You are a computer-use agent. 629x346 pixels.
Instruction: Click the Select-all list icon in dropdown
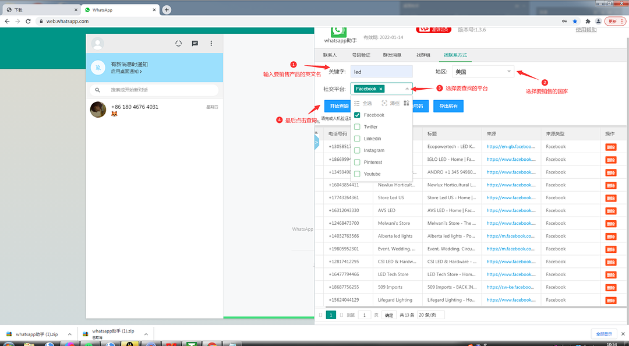click(x=357, y=103)
